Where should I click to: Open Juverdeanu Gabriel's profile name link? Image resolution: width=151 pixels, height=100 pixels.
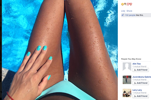click(x=142, y=77)
